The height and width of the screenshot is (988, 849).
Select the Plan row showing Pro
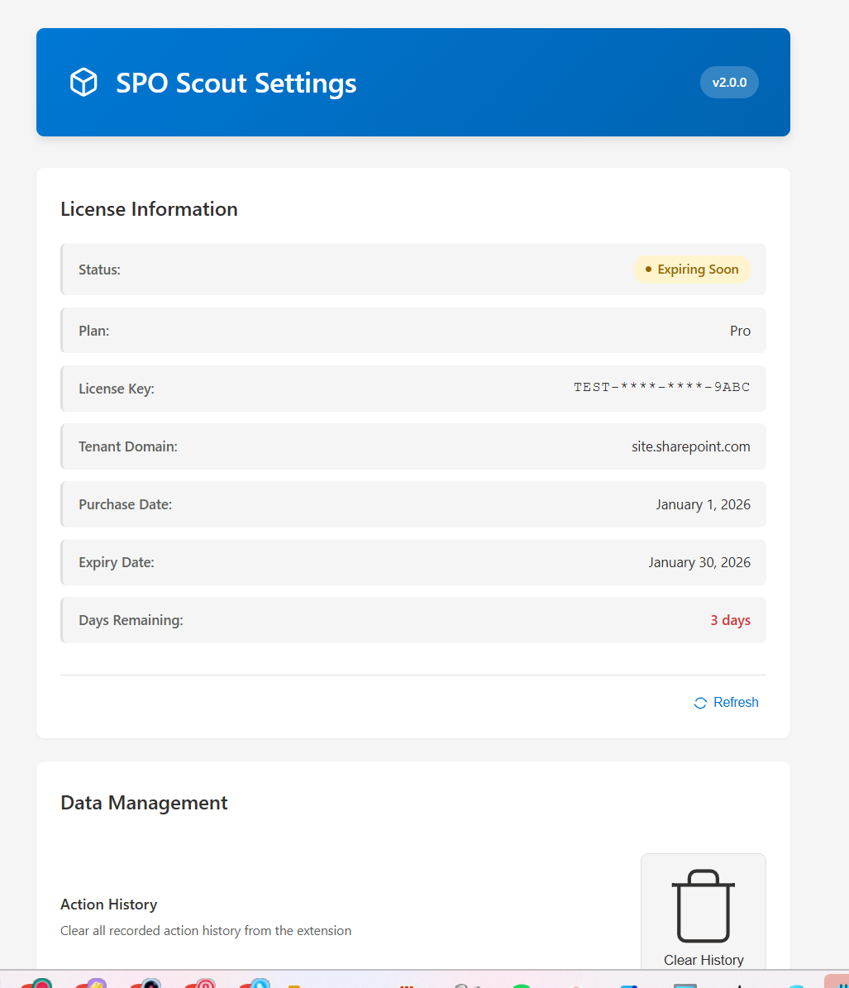click(x=413, y=331)
